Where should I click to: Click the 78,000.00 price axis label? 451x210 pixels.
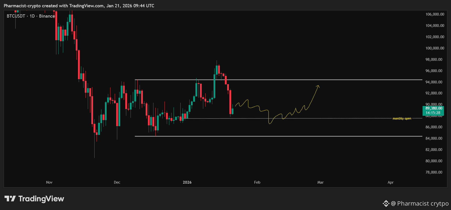coord(434,172)
